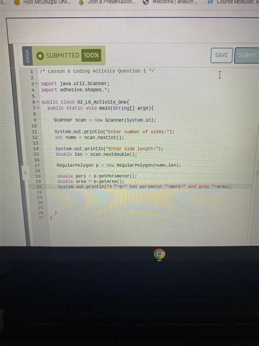Click the double area = p.getArea() line
259x346 pixels.
coord(91,181)
